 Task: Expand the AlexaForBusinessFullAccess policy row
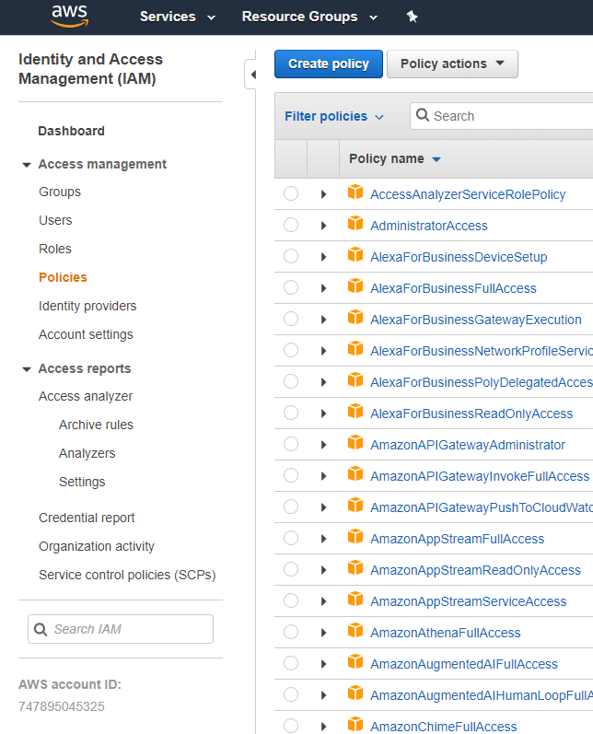pos(323,288)
